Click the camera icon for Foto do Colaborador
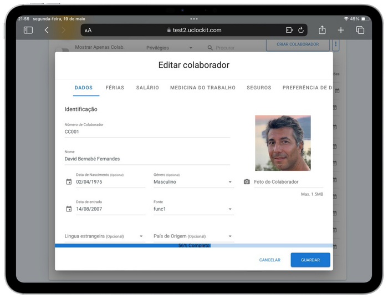Viewport: 388px width, 298px height. click(247, 182)
